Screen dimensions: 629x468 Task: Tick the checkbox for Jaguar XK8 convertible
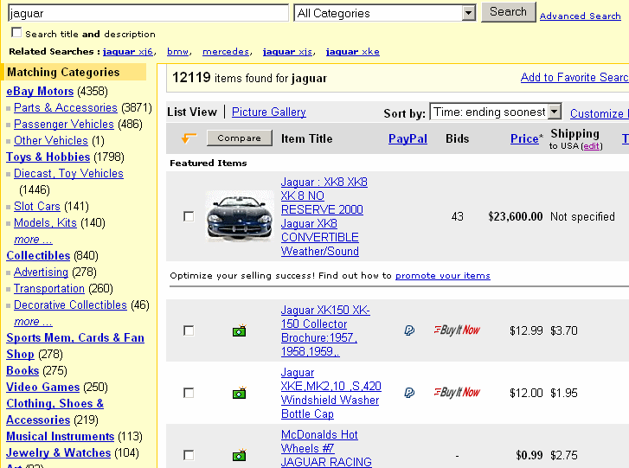[x=189, y=216]
